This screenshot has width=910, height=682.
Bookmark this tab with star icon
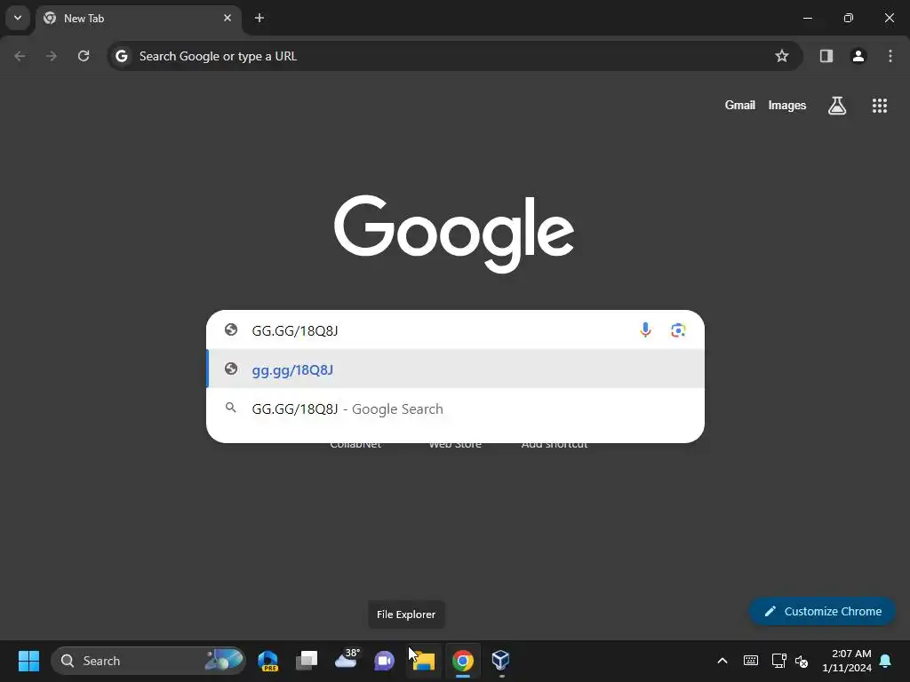click(782, 56)
